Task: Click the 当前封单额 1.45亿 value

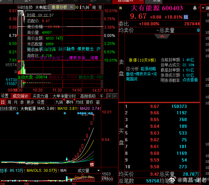Action: click(188, 60)
